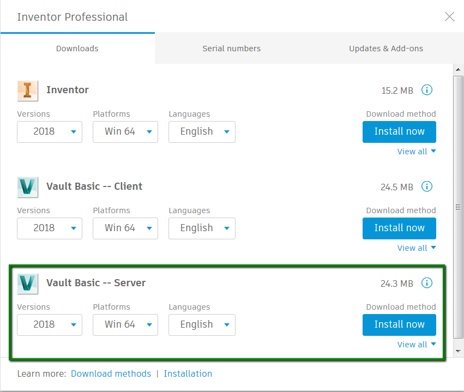Open the Platforms dropdown for Inventor

(125, 131)
